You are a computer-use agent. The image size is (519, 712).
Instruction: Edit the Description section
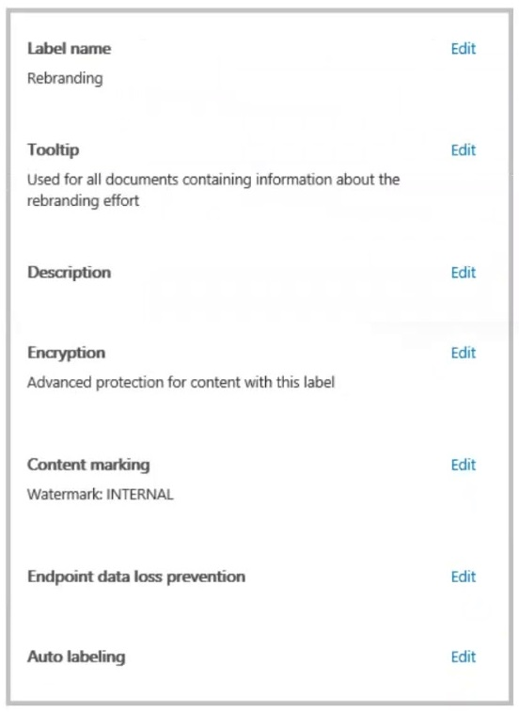tap(464, 273)
